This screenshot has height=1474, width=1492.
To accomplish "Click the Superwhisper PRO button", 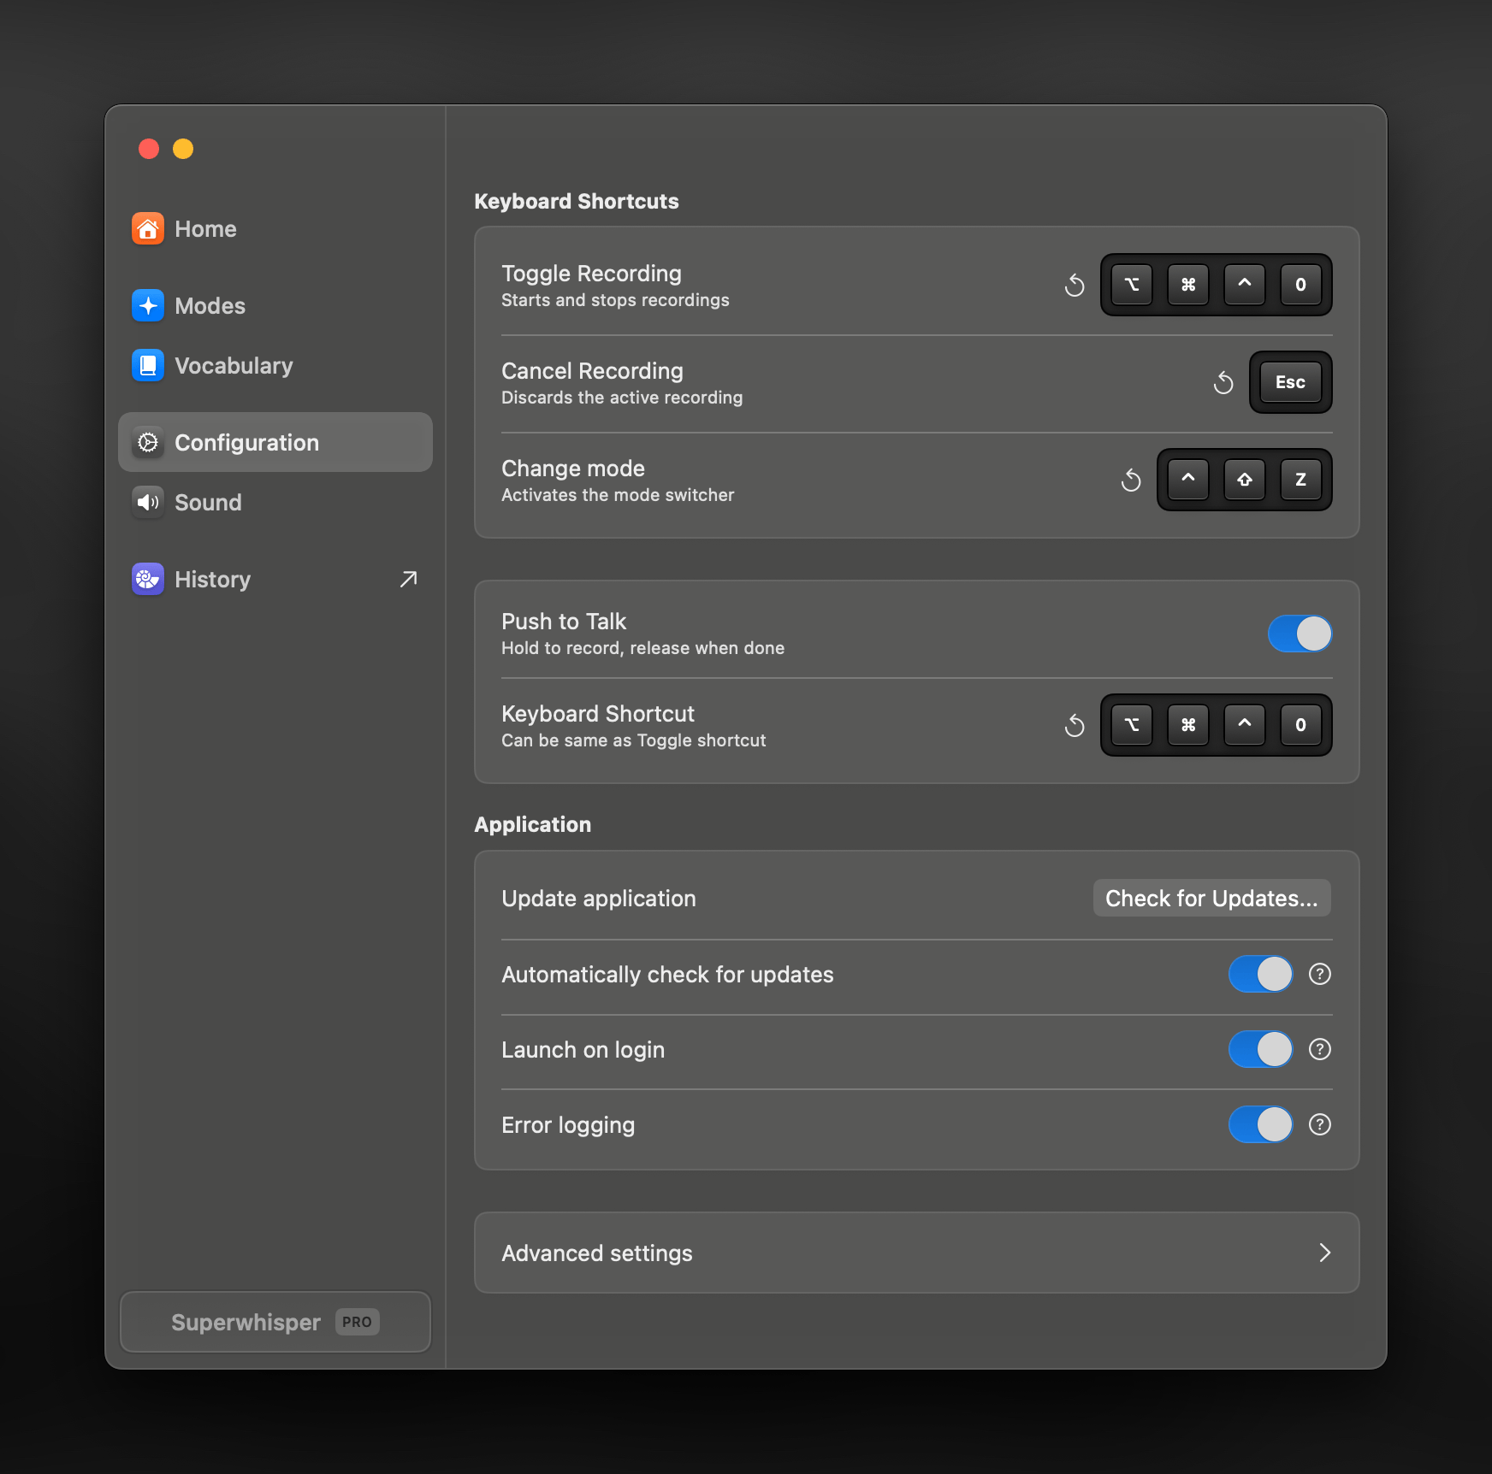I will 275,1322.
